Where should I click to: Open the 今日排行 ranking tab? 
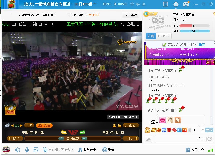(131, 15)
